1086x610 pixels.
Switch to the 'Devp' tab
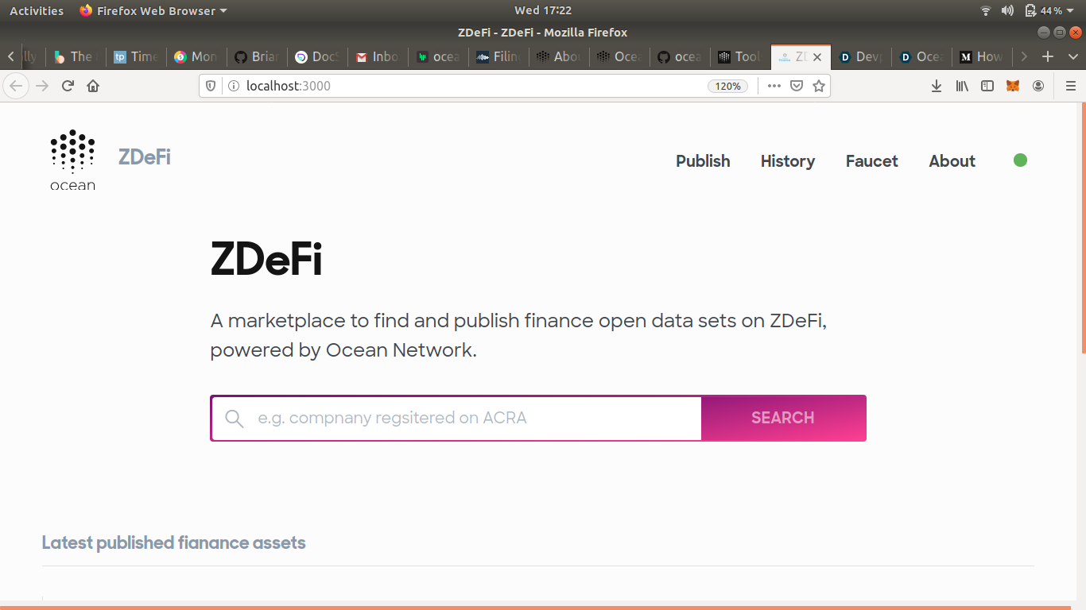(x=862, y=56)
